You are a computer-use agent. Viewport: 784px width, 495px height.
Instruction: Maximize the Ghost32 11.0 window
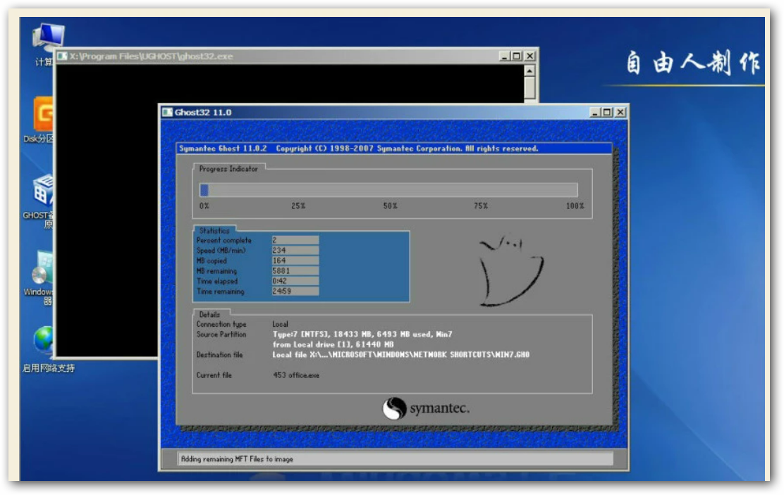click(x=607, y=113)
